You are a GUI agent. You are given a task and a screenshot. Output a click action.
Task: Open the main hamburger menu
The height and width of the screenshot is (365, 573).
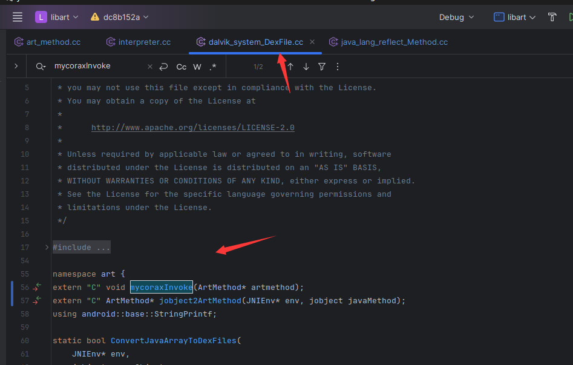[x=18, y=17]
